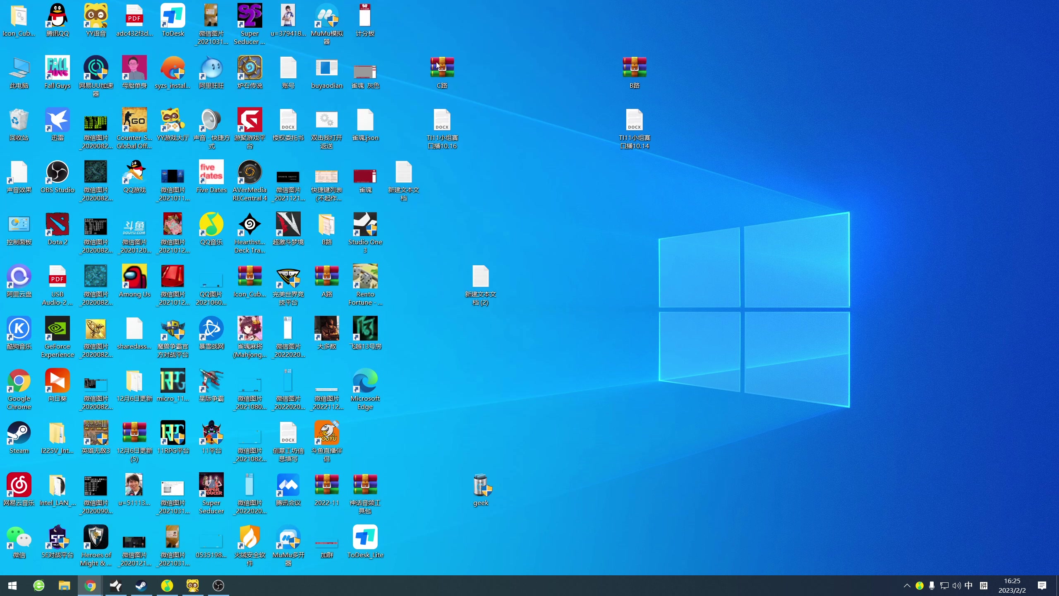This screenshot has height=596, width=1059.
Task: Open the Google Chrome desktop shortcut
Action: [19, 389]
